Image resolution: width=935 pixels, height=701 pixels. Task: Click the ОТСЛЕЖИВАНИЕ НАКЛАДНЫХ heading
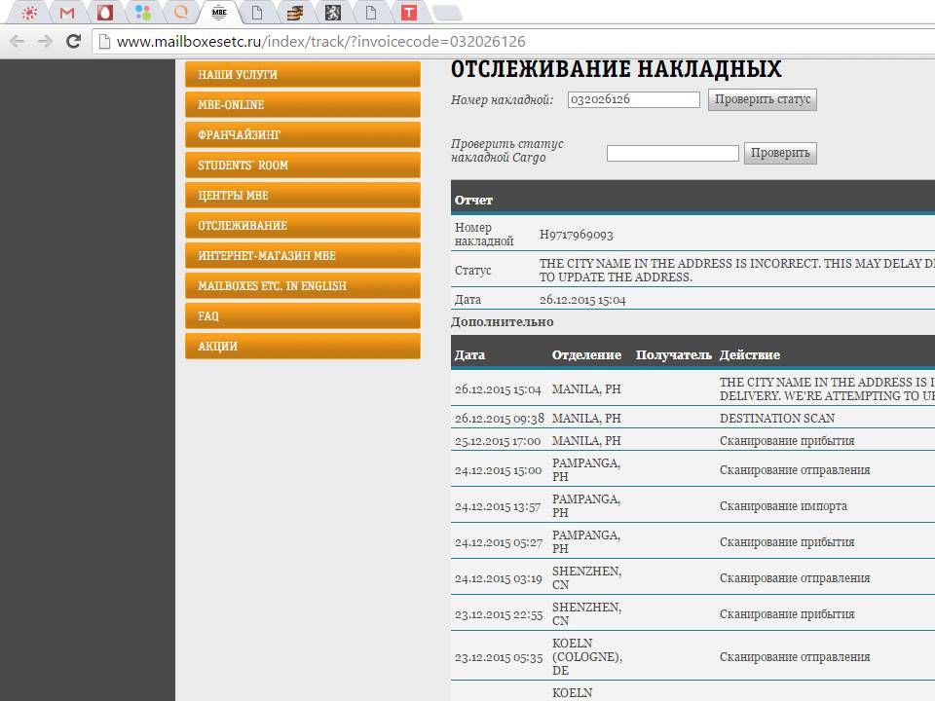616,69
